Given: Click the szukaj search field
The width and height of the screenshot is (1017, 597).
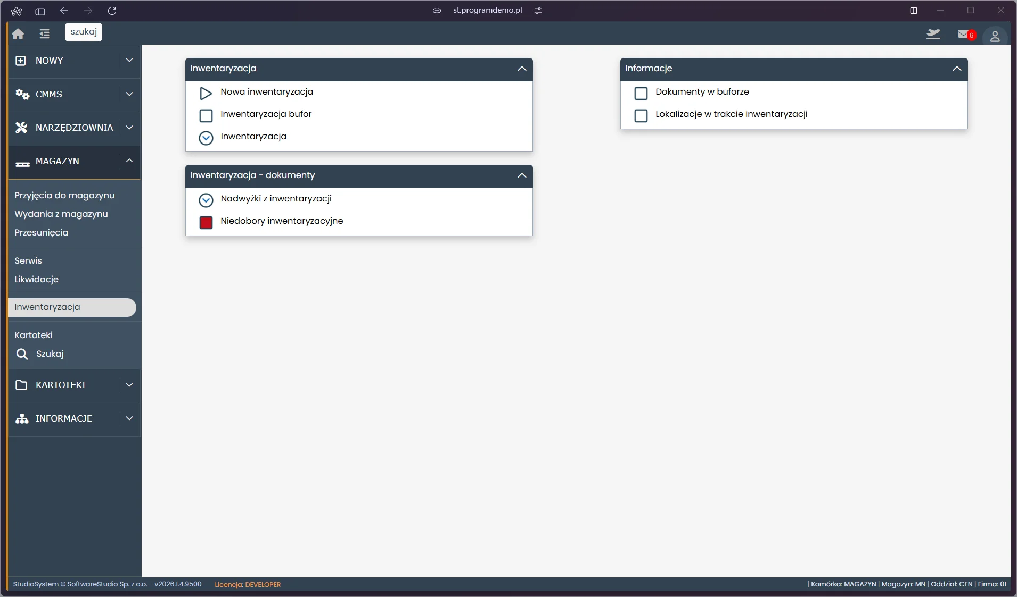Looking at the screenshot, I should (x=84, y=32).
